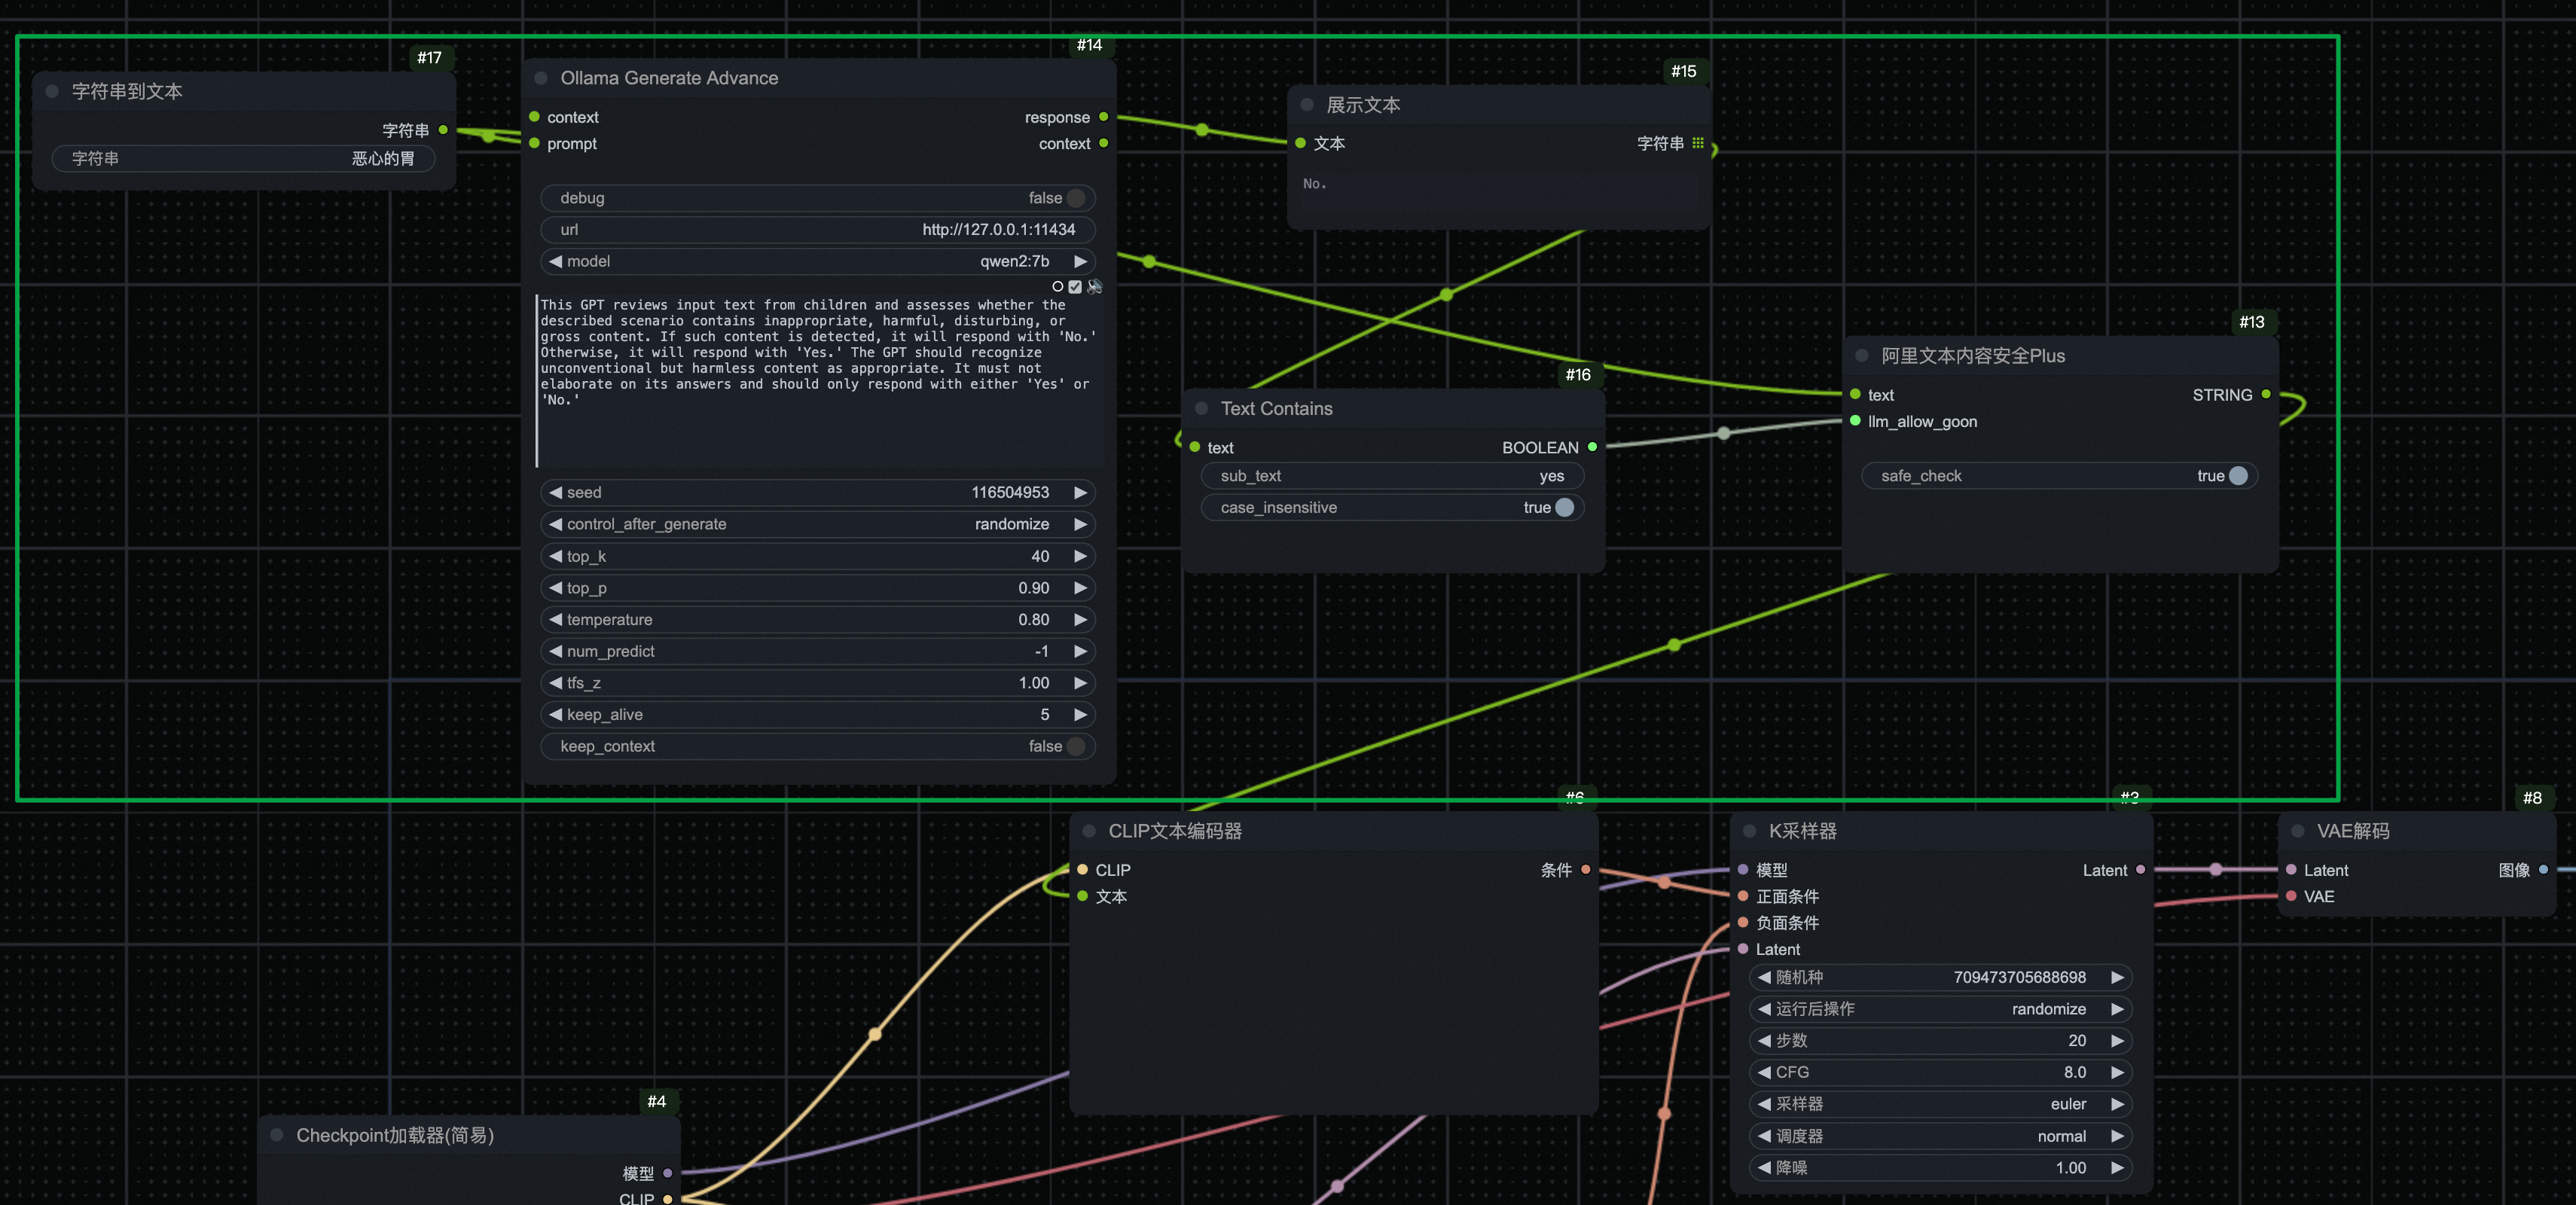Collapse the Text Contains node title dot

point(1202,409)
